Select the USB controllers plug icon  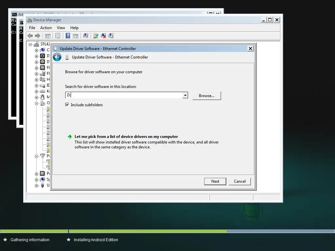pyautogui.click(x=43, y=185)
